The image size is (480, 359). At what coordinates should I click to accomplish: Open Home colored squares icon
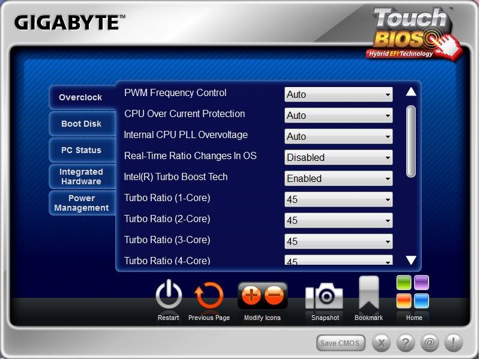413,292
